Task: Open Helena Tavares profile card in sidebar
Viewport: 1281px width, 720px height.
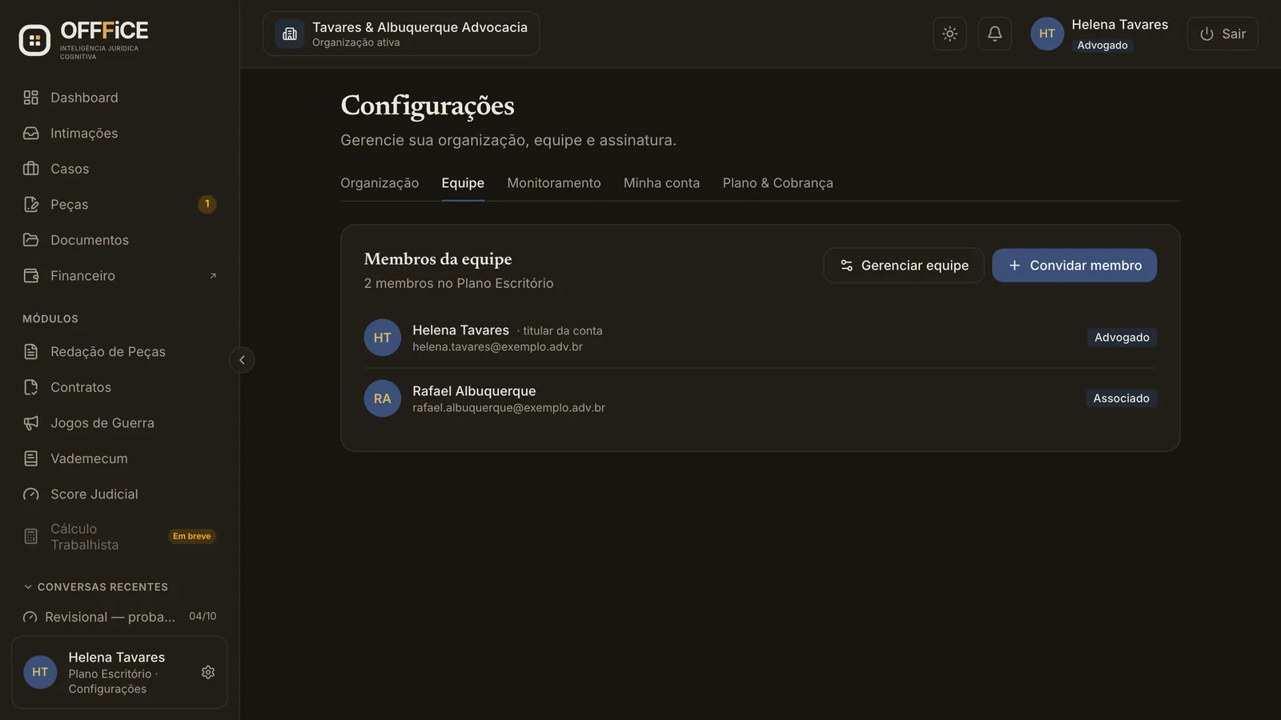Action: point(119,672)
